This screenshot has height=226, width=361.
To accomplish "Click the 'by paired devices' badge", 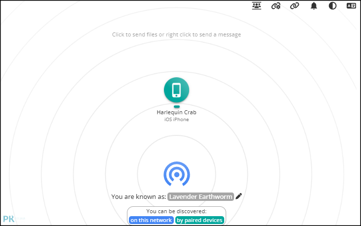I will (200, 220).
